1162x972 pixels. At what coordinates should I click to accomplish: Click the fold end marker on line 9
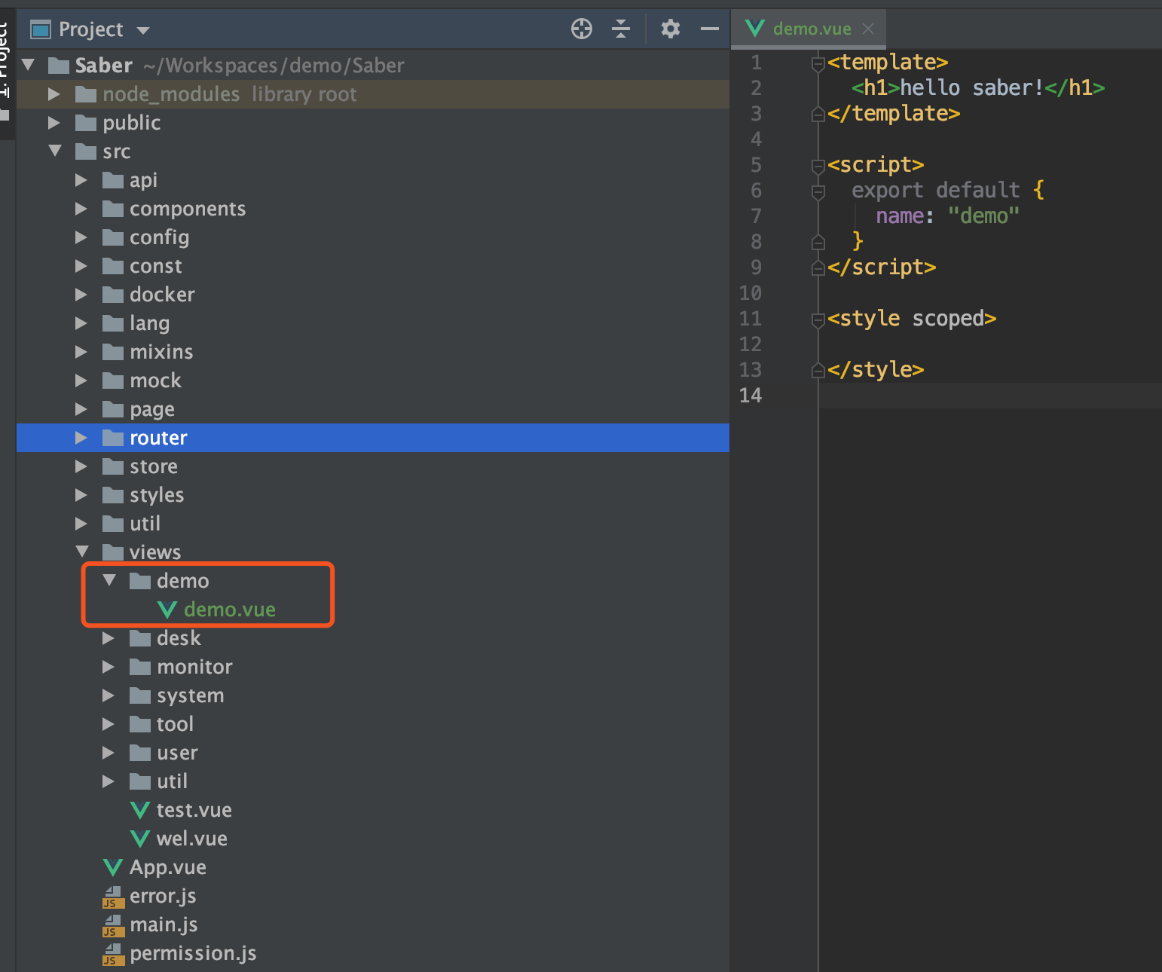tap(818, 268)
